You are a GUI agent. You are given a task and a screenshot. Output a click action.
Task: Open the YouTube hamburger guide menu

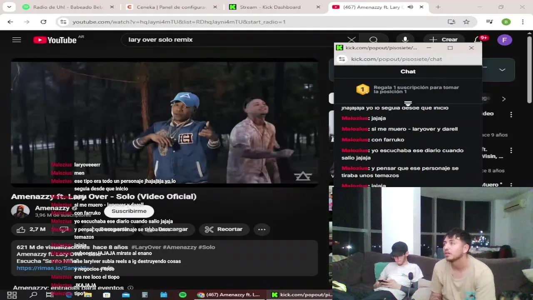(17, 40)
